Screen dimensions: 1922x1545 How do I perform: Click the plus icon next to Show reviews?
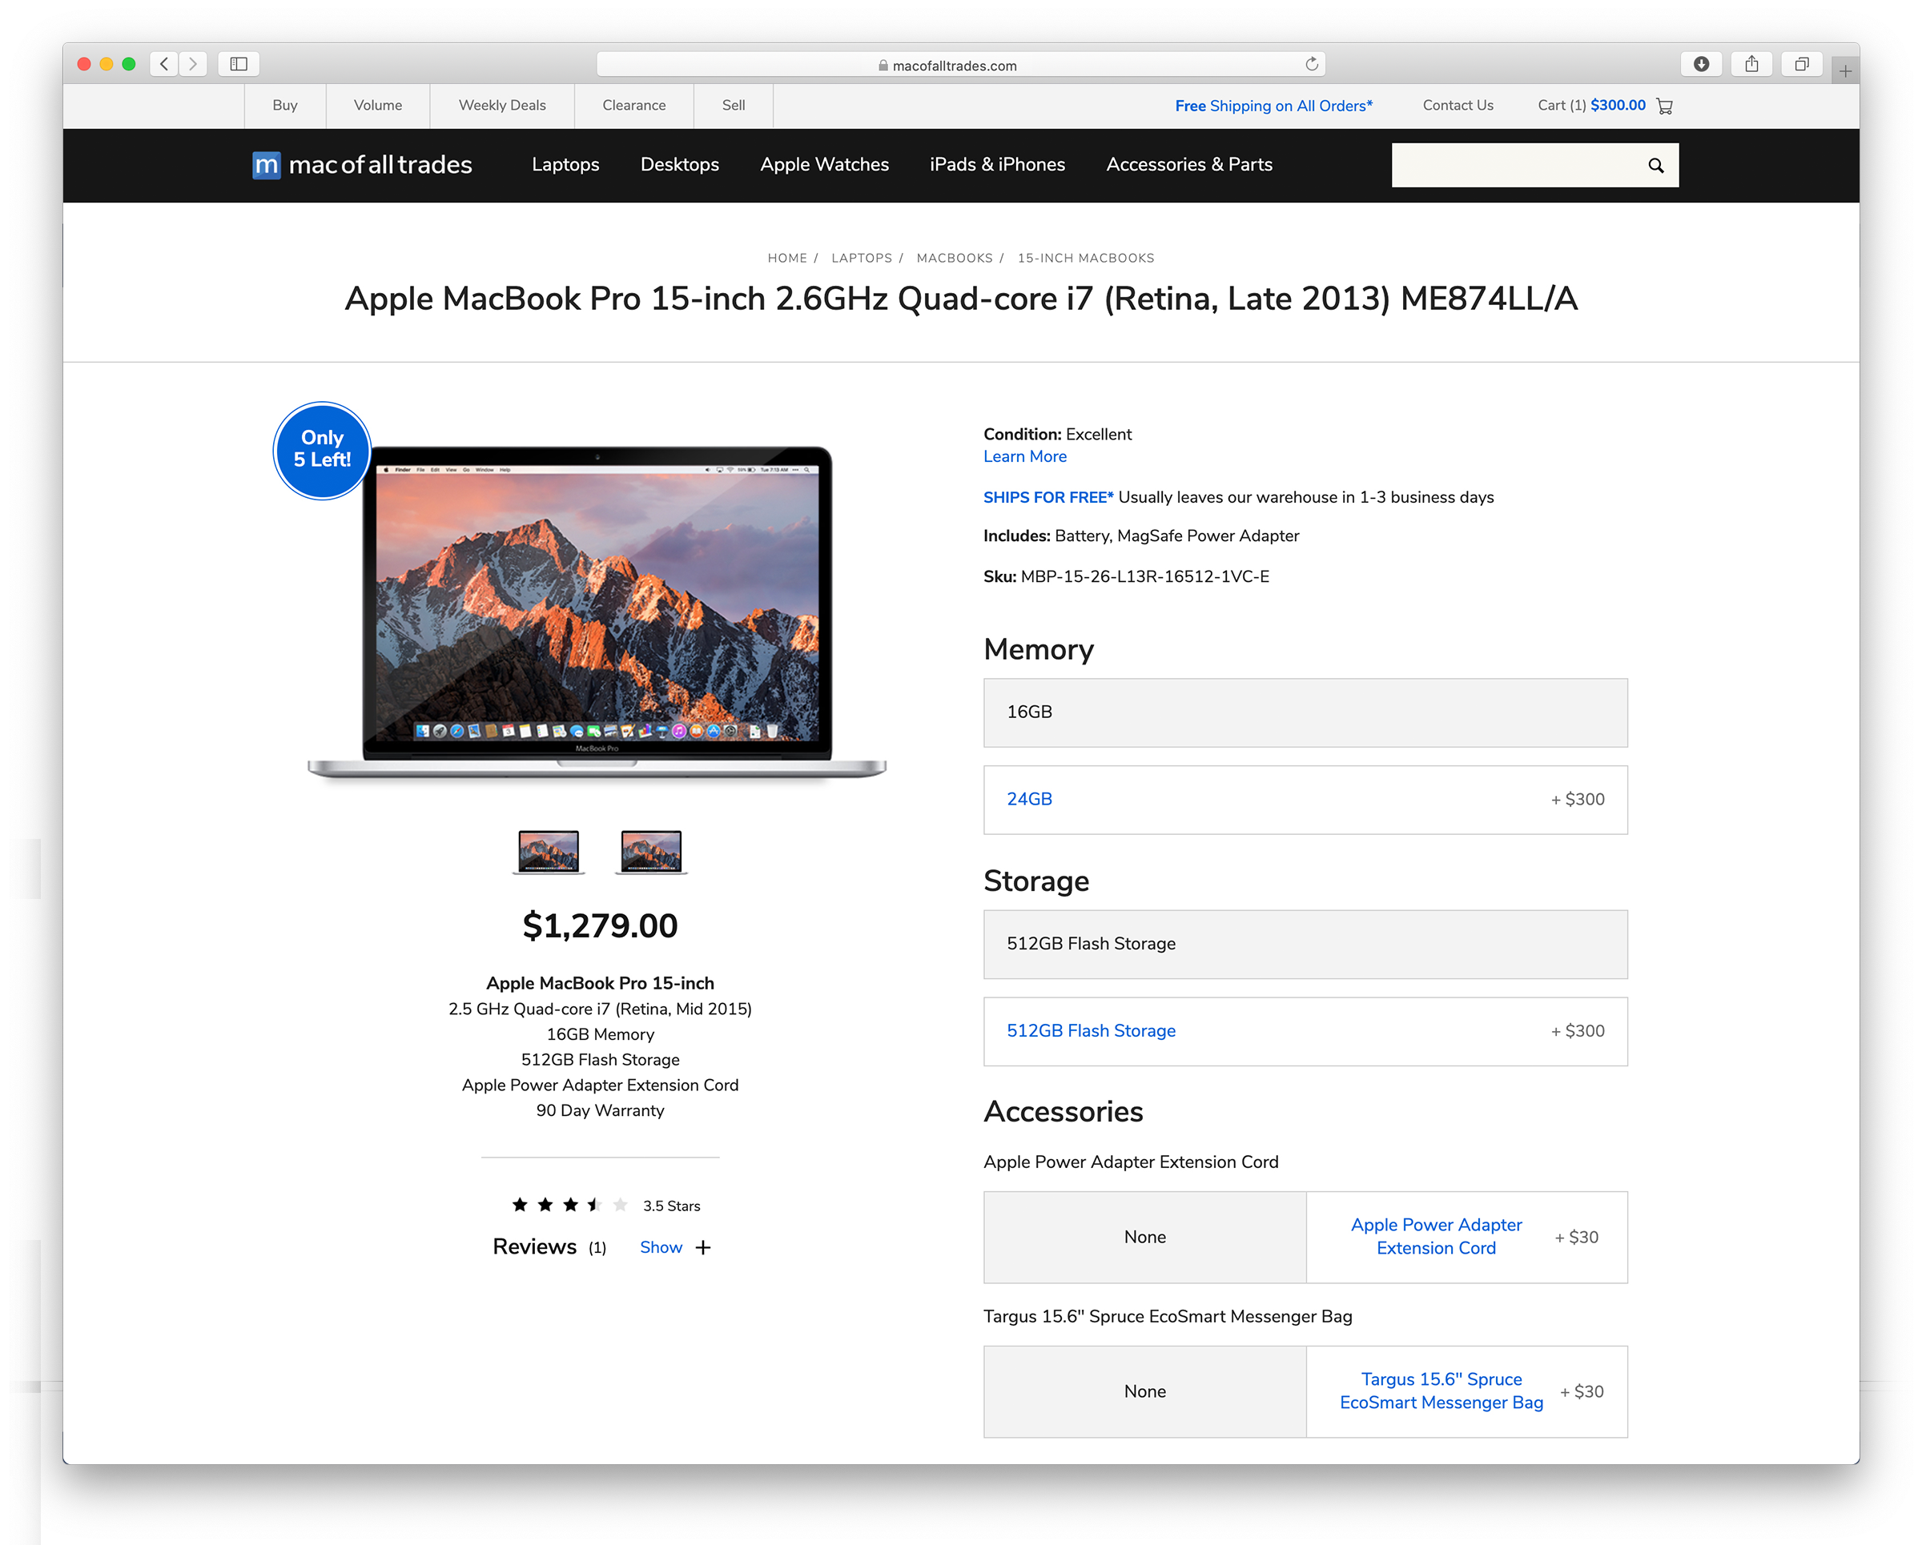[x=703, y=1247]
